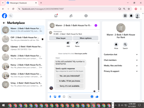
Task: Open the Windows Start button
Action: (3, 105)
